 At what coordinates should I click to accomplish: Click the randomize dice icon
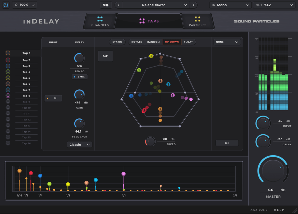pos(106,5)
